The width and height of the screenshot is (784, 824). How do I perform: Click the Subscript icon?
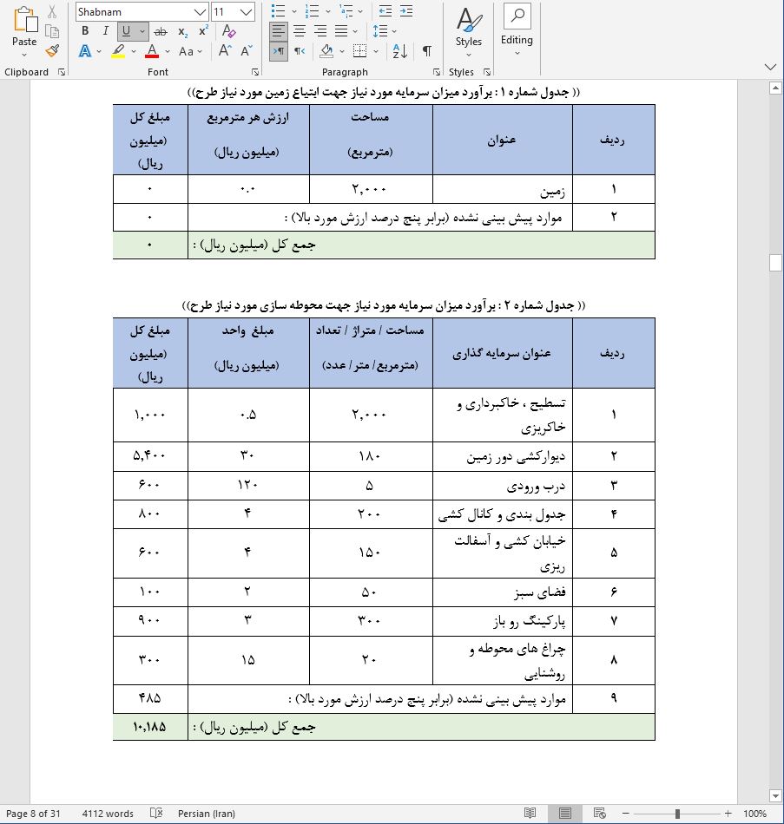click(x=182, y=30)
